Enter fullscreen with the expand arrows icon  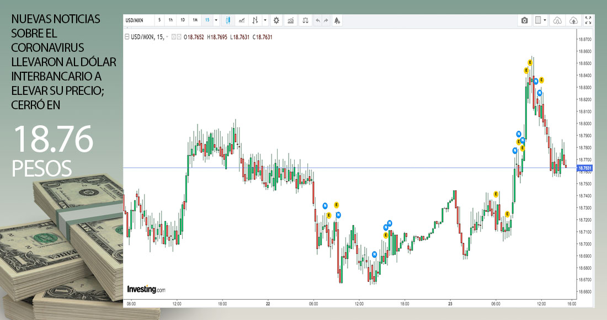click(588, 20)
